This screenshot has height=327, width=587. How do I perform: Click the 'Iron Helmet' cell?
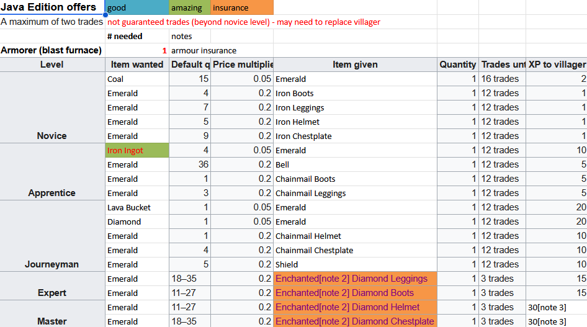point(355,122)
